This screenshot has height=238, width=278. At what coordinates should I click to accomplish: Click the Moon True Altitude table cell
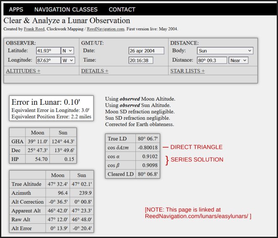(x=57, y=184)
